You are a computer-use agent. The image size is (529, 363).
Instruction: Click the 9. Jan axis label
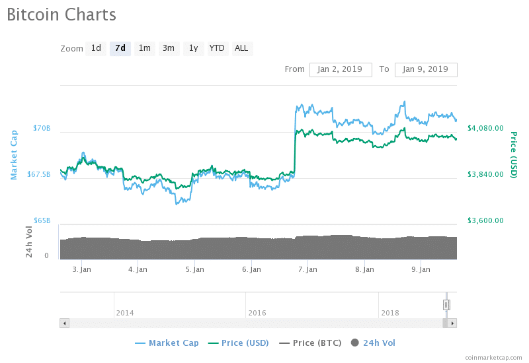(x=421, y=269)
